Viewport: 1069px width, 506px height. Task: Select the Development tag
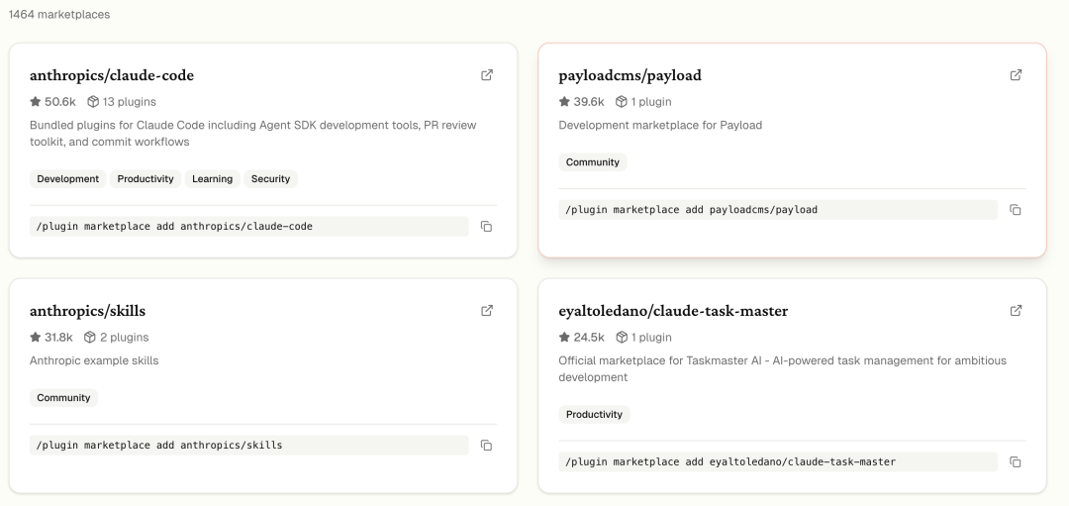(x=68, y=179)
